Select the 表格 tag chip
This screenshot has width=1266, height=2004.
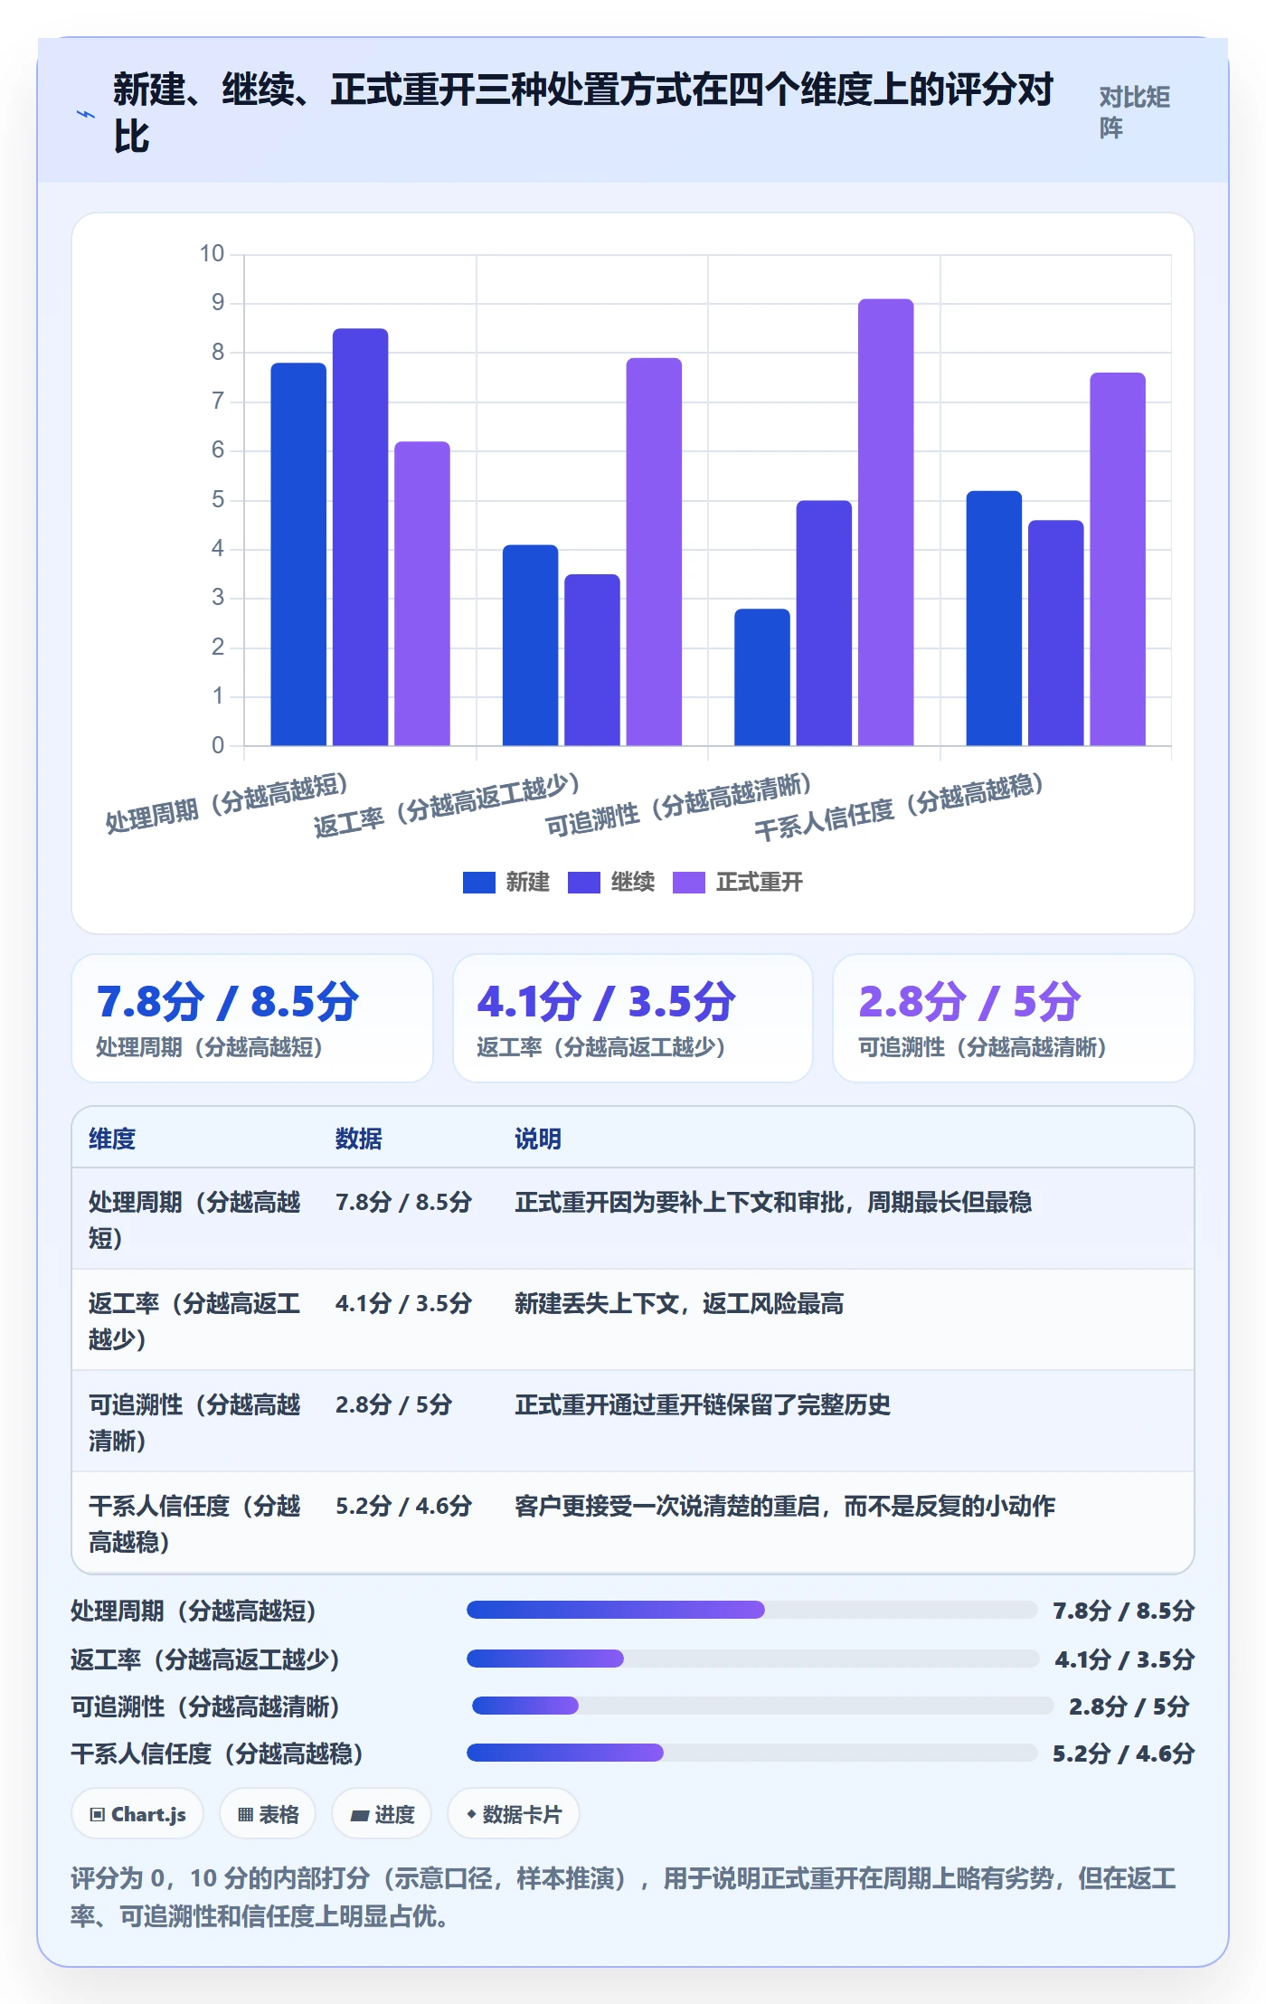(268, 1813)
